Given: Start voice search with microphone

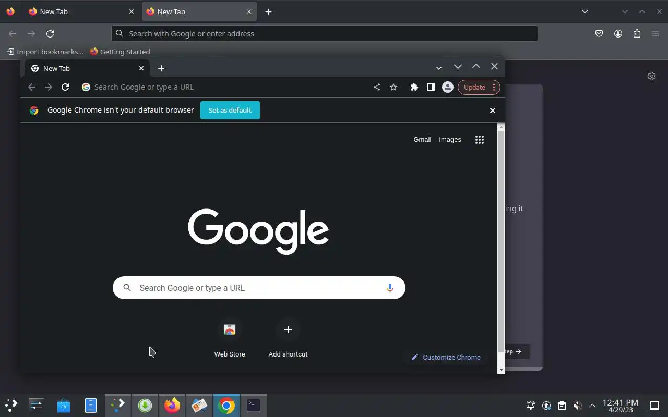Looking at the screenshot, I should click(390, 288).
